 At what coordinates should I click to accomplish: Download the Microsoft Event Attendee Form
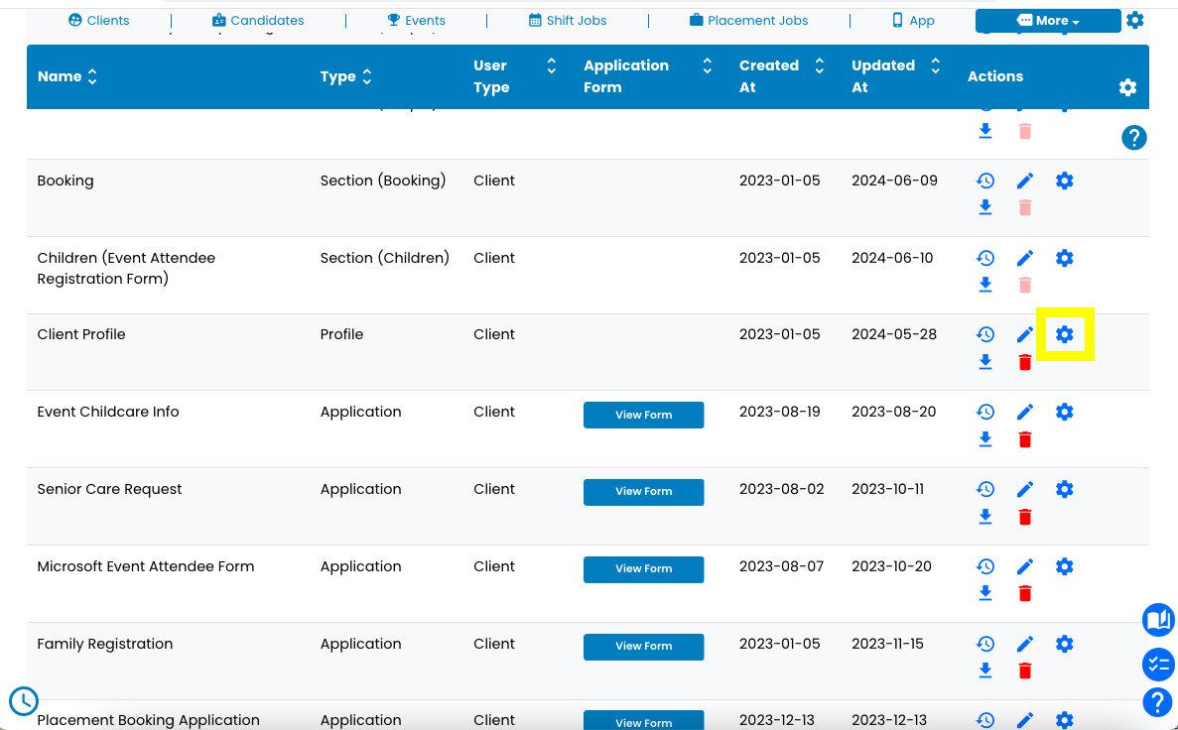984,593
